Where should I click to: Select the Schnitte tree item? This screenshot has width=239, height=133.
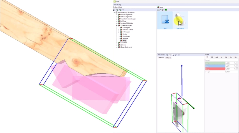[x=125, y=38]
